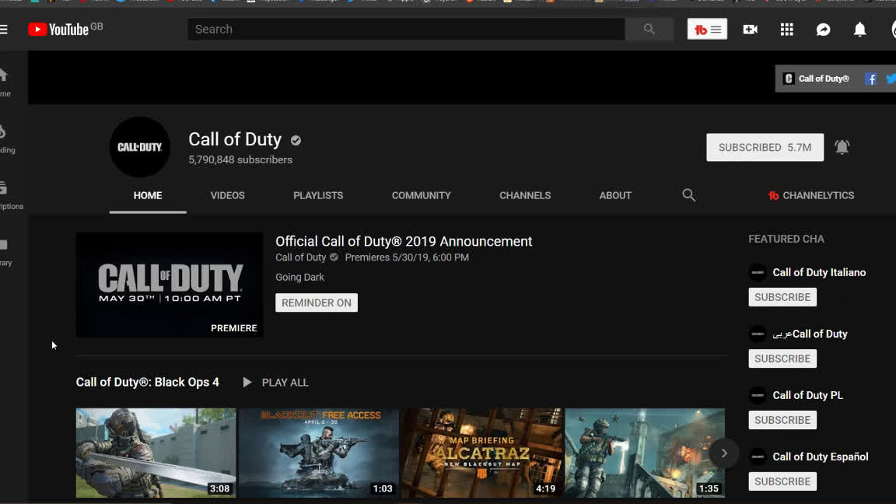Click the create video camera icon
896x504 pixels.
coord(750,30)
